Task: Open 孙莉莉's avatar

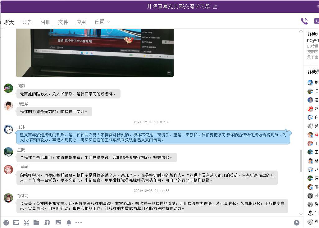Action: click(8, 198)
